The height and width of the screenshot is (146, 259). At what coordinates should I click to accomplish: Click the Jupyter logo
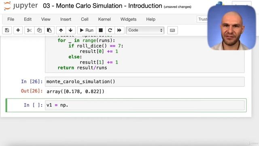[21, 6]
